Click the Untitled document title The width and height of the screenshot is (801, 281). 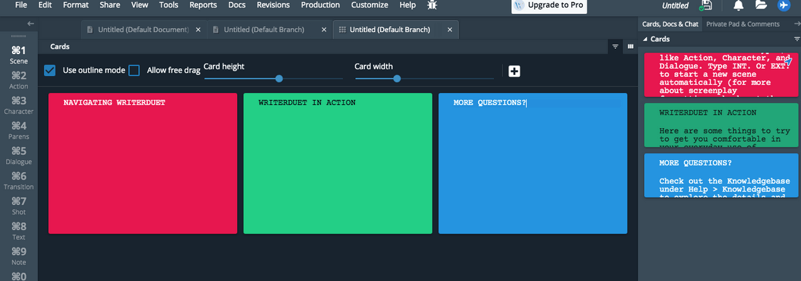675,5
